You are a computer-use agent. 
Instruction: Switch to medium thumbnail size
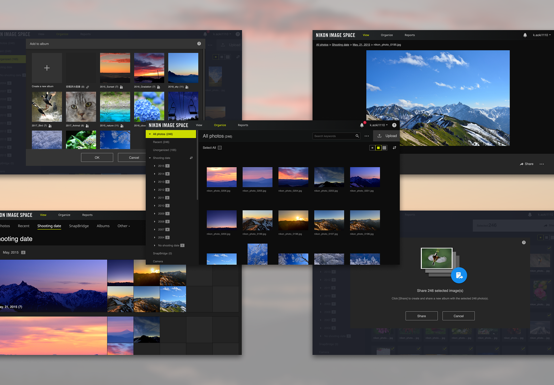pos(378,148)
